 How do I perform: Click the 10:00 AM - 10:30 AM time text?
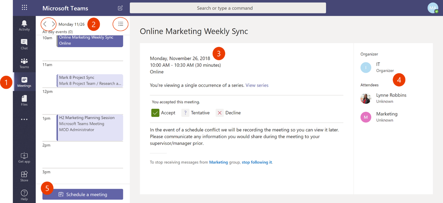[185, 65]
